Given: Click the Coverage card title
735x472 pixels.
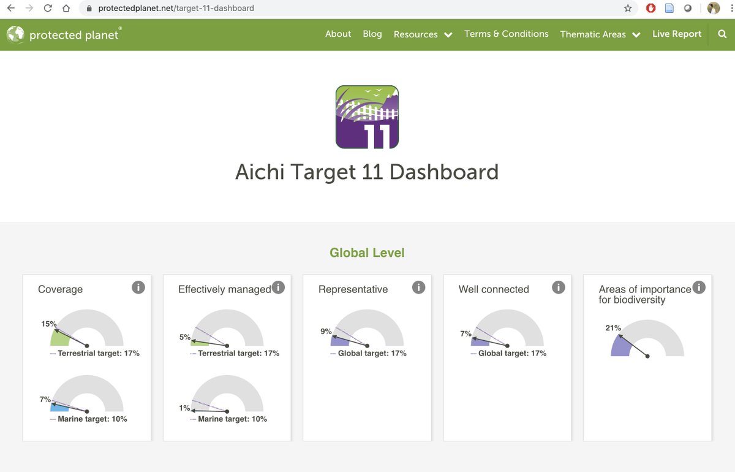Looking at the screenshot, I should tap(60, 289).
